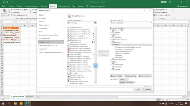Viewport: 190px width, 106px height.
Task: Click the Отмена button
Action: [148, 89]
